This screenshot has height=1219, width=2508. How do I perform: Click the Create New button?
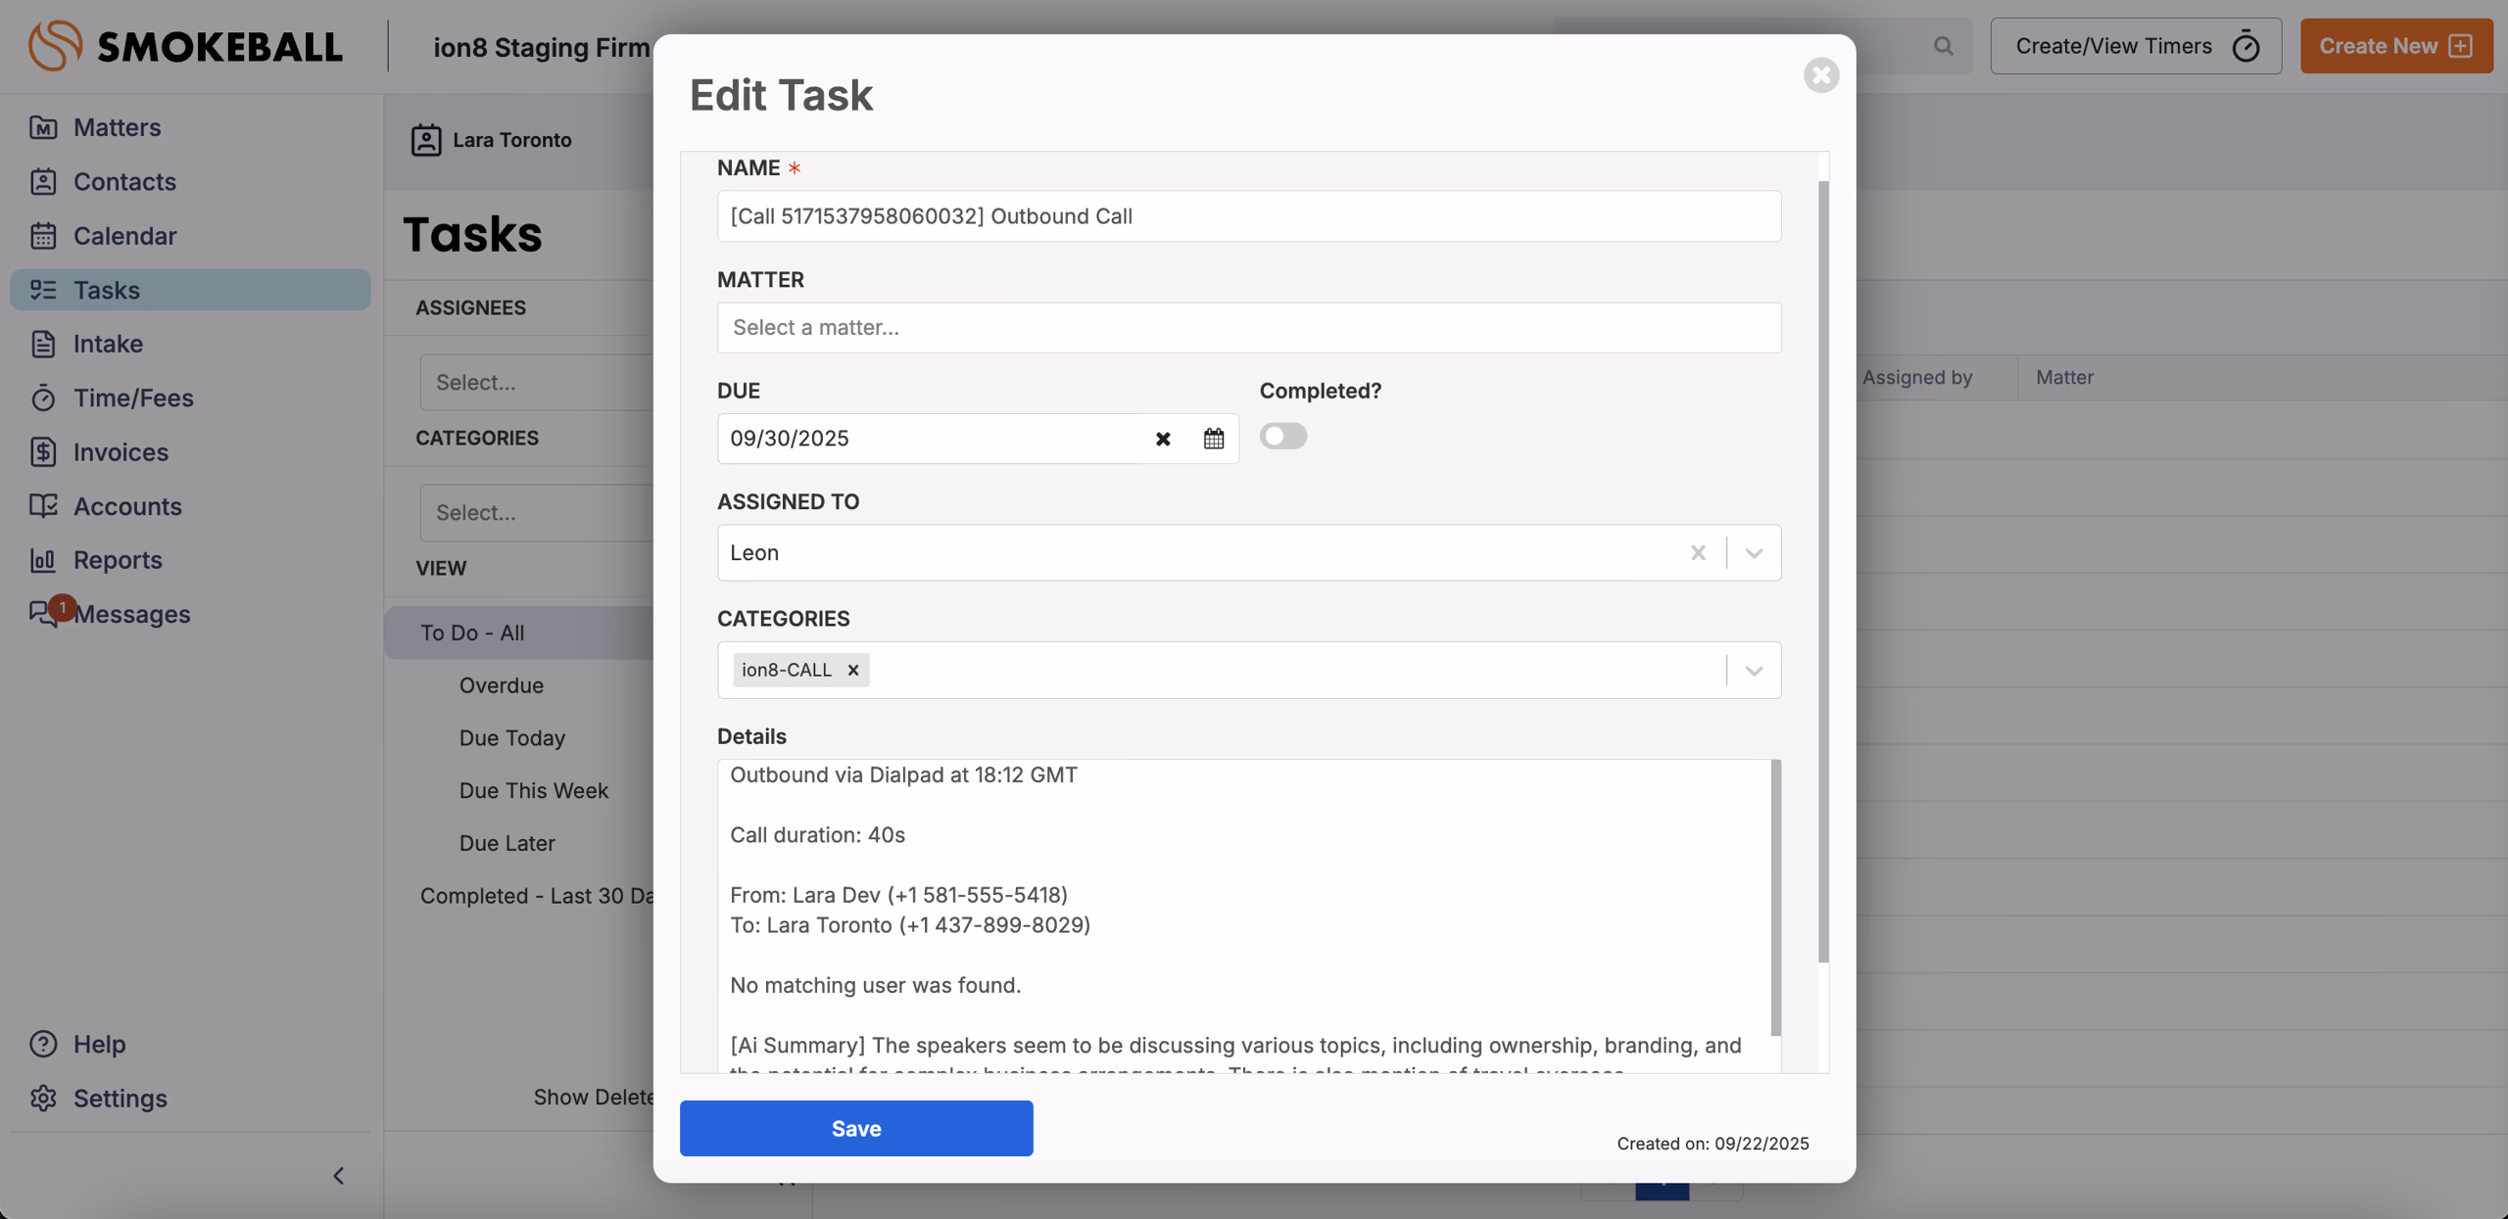pyautogui.click(x=2395, y=46)
